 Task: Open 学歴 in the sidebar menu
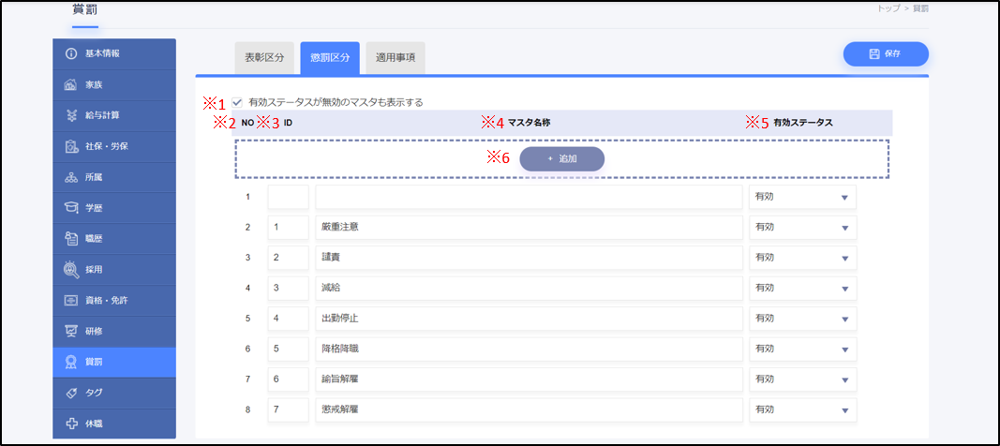(114, 208)
